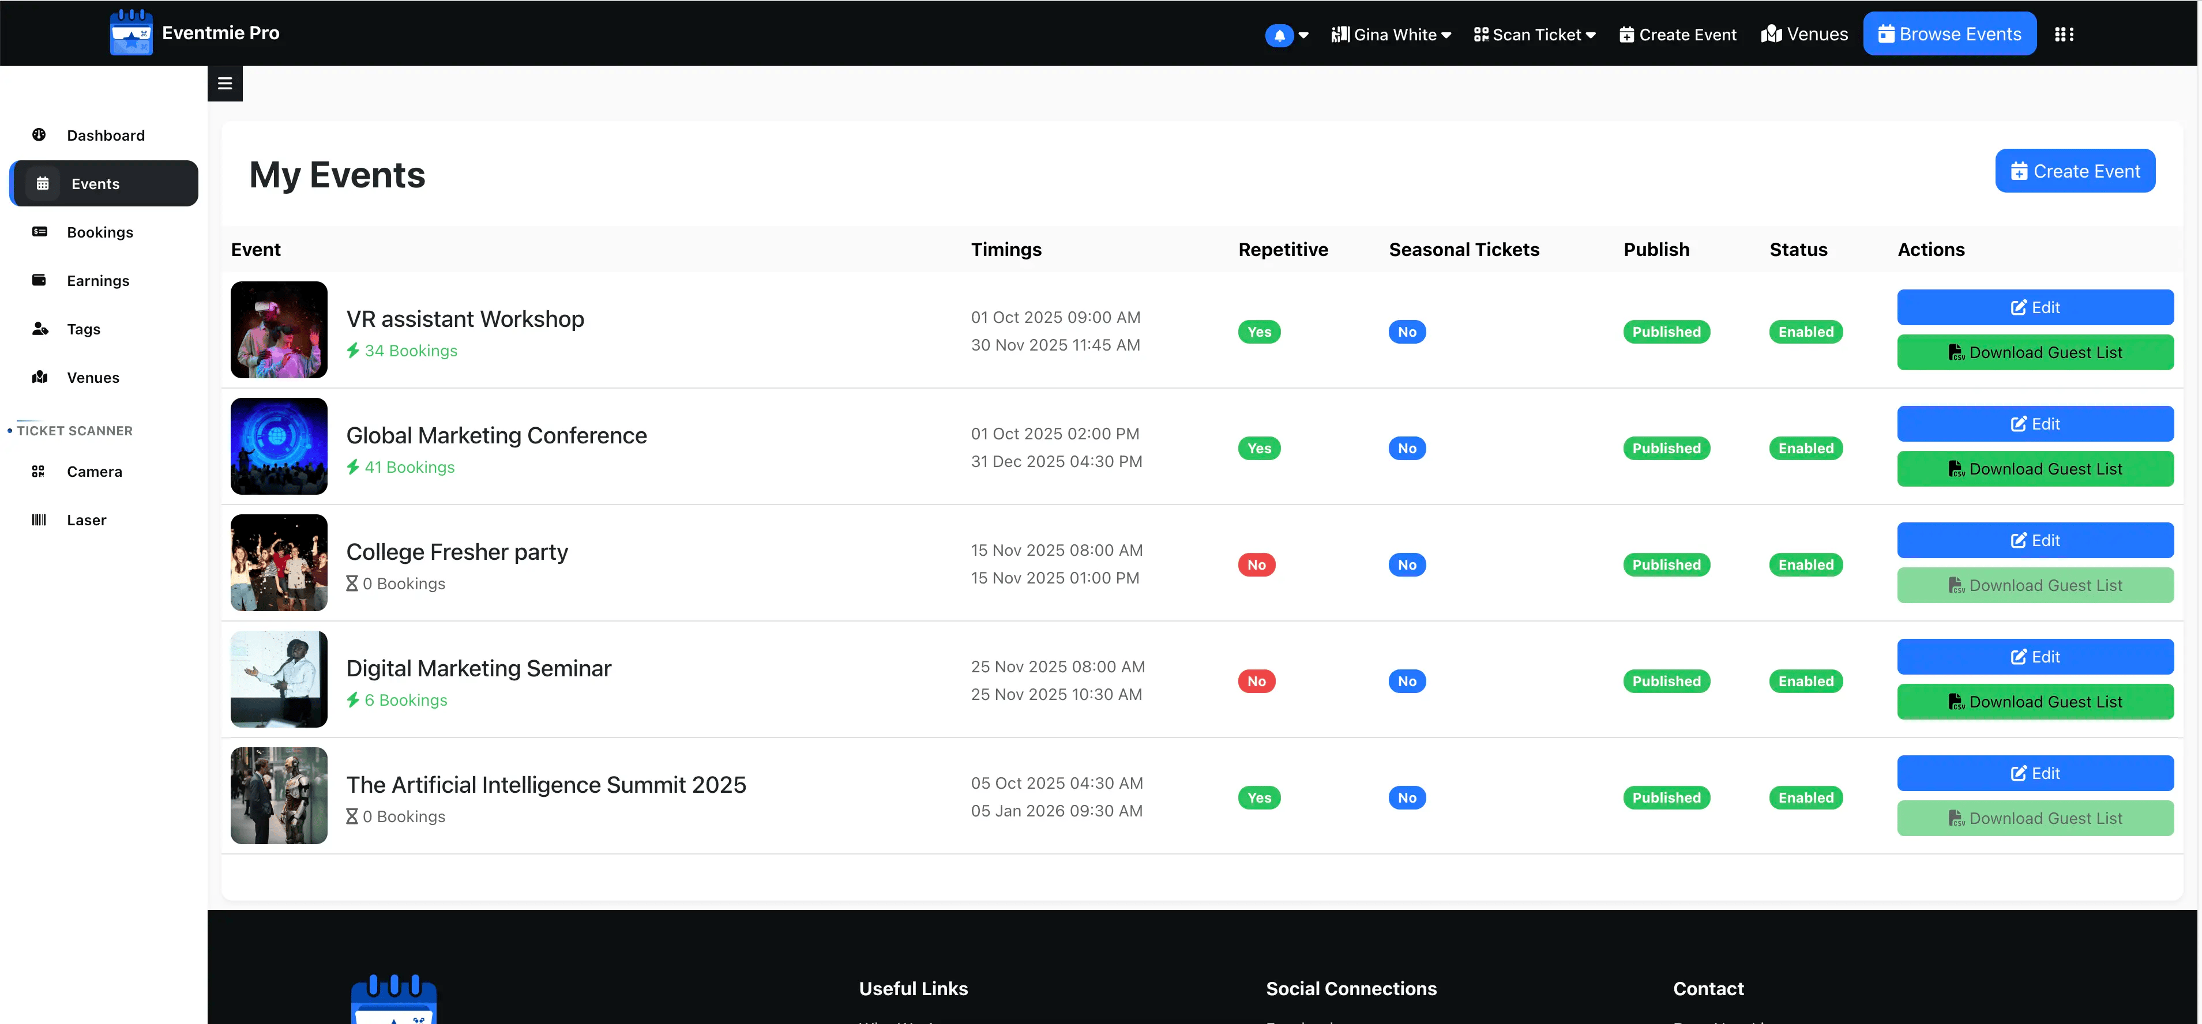Viewport: 2202px width, 1024px height.
Task: Select the Laser barcode scanner icon
Action: (39, 519)
